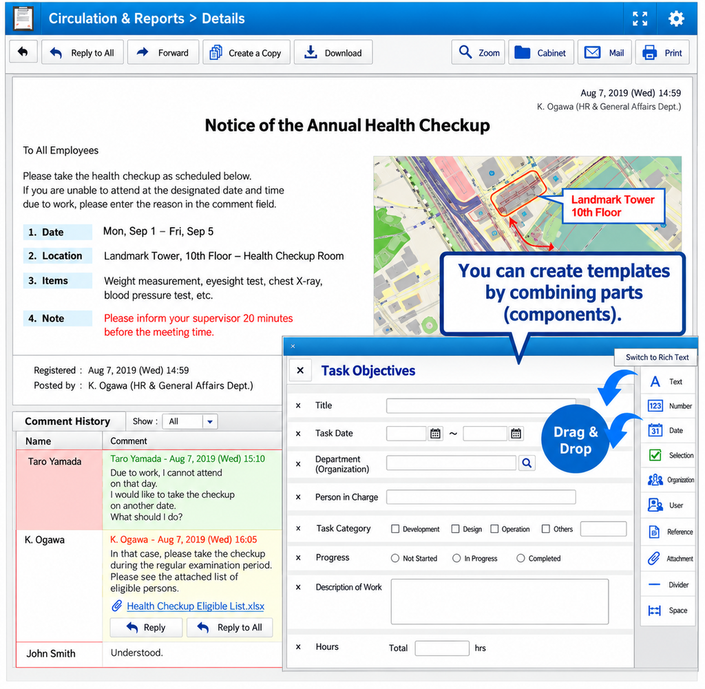Select the Not Started progress radio
The height and width of the screenshot is (689, 705).
[395, 558]
